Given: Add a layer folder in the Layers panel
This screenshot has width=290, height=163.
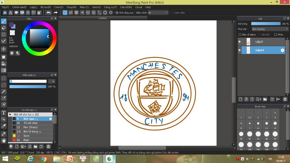Looking at the screenshot, I should coord(265,99).
